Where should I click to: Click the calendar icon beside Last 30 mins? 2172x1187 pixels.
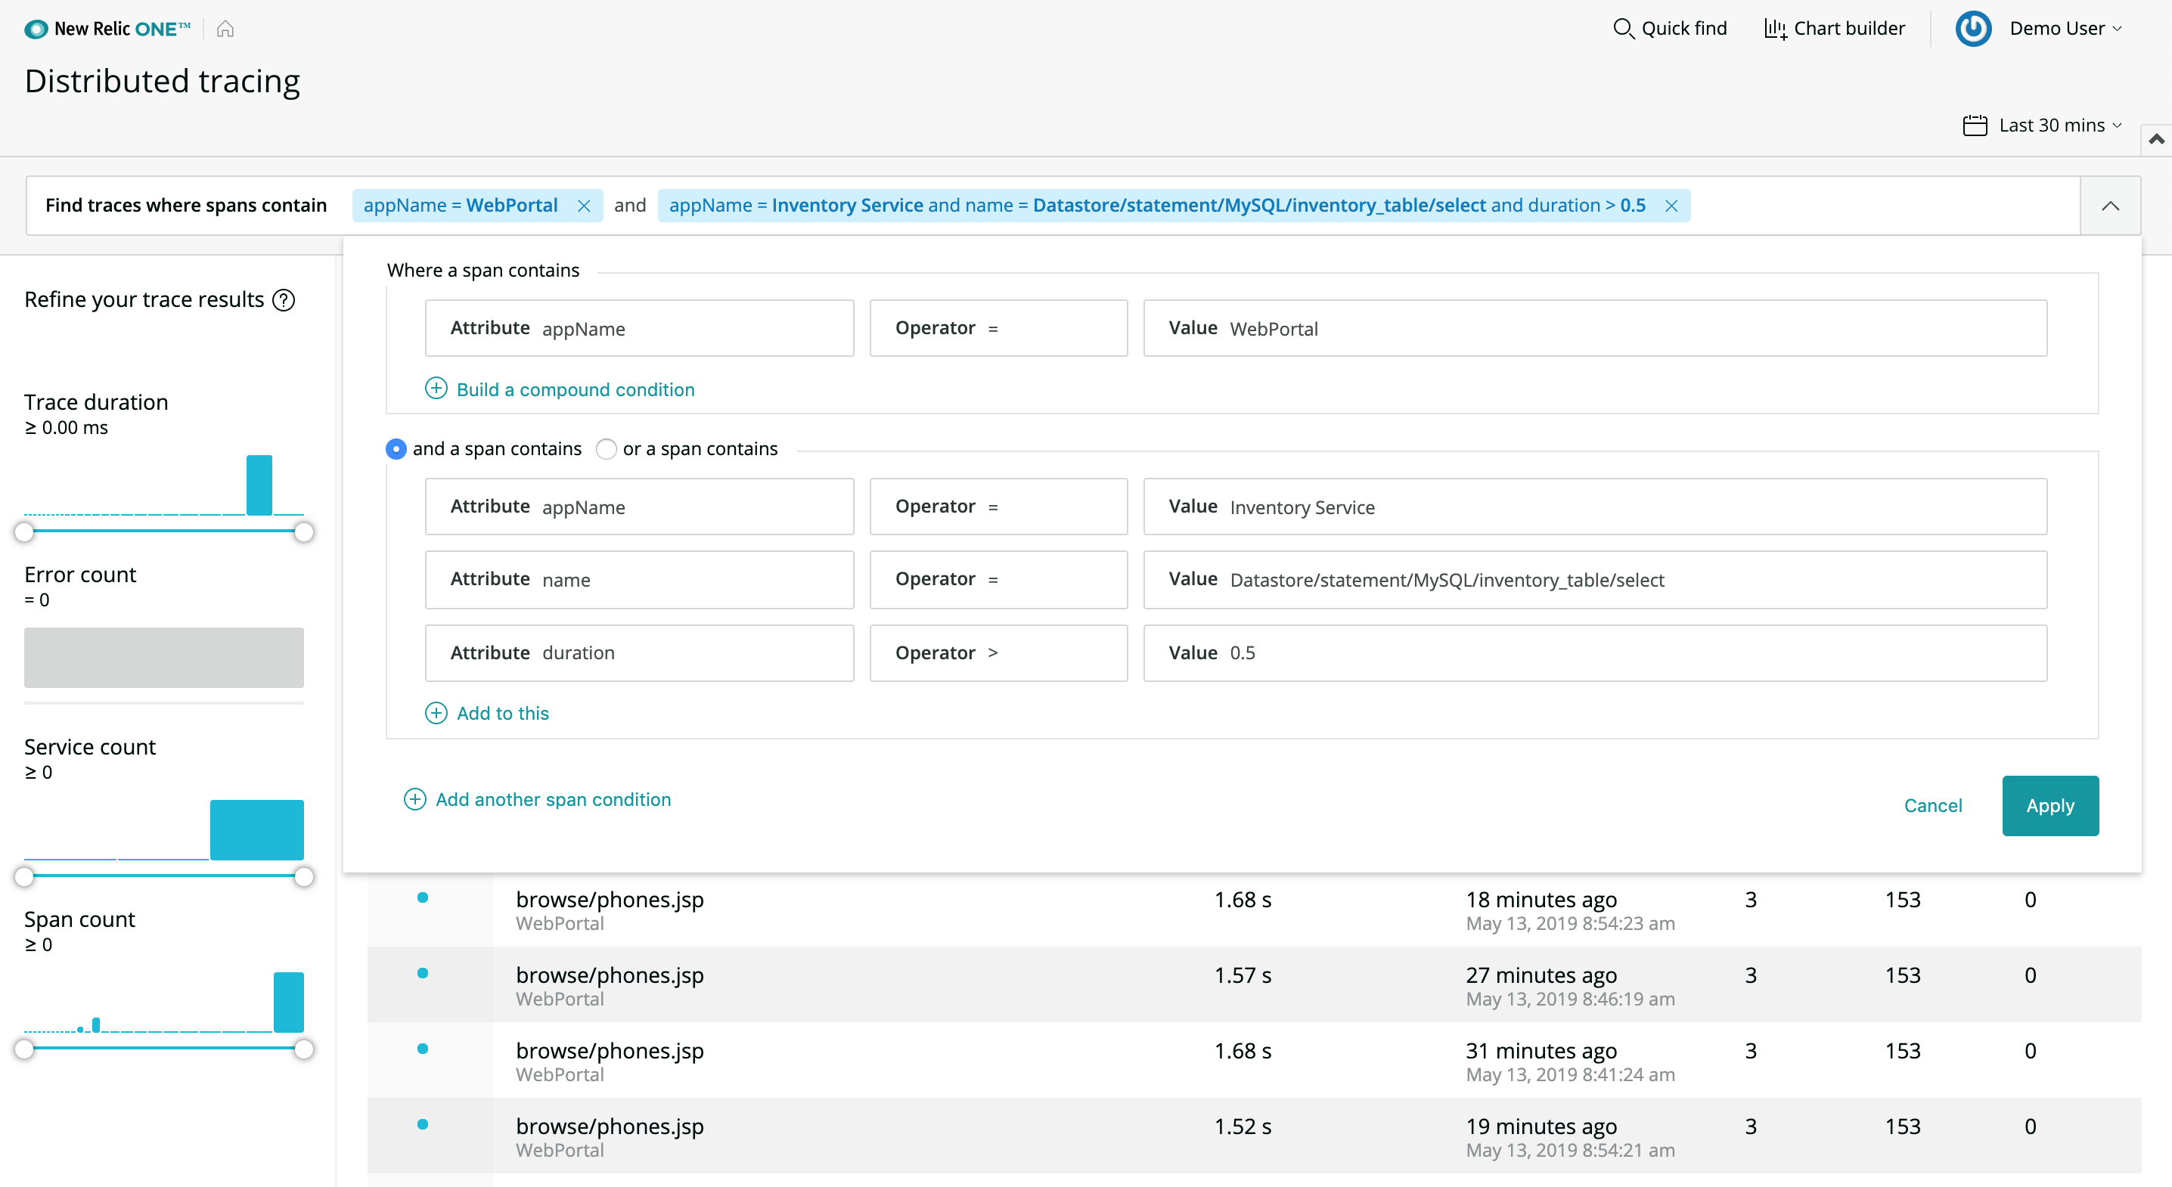pyautogui.click(x=1975, y=125)
